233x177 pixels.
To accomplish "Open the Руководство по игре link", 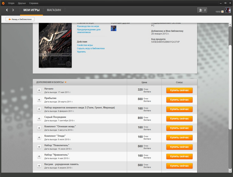I will click(88, 26).
